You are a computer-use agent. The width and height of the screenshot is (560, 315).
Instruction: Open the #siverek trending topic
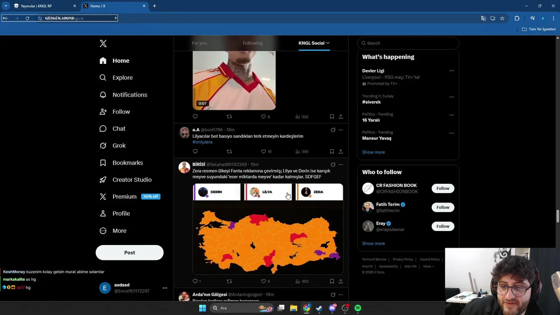click(x=371, y=102)
